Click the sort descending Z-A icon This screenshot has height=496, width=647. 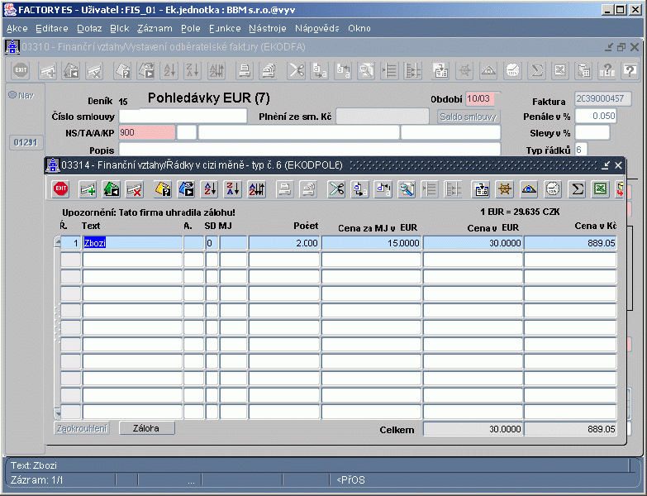pyautogui.click(x=233, y=189)
